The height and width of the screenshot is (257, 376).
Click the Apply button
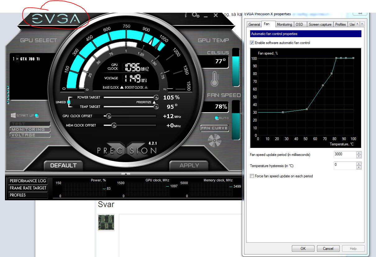point(189,166)
